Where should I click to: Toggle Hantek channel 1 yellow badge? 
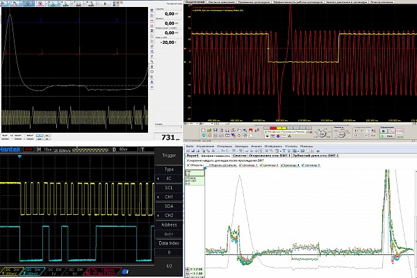coord(12,271)
